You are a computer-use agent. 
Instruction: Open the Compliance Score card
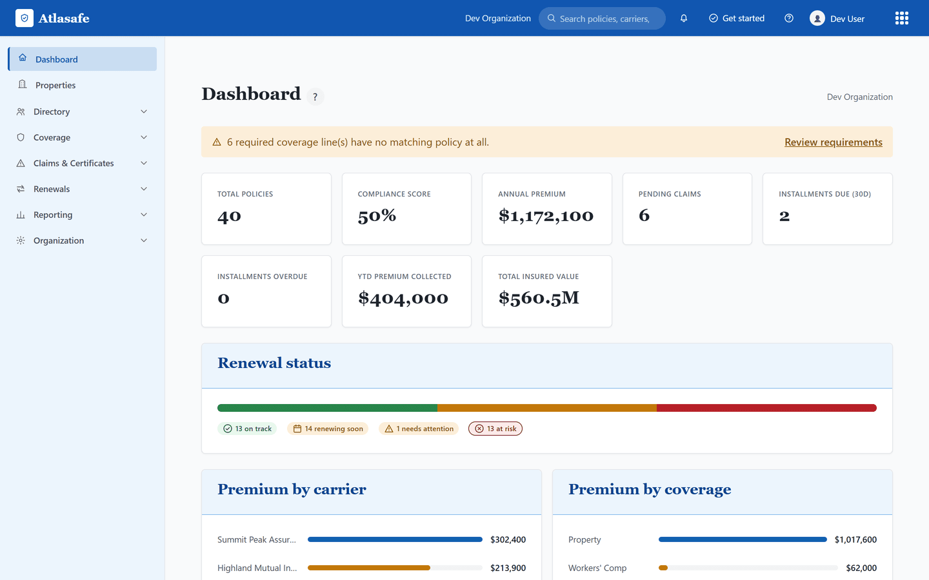[x=406, y=209]
